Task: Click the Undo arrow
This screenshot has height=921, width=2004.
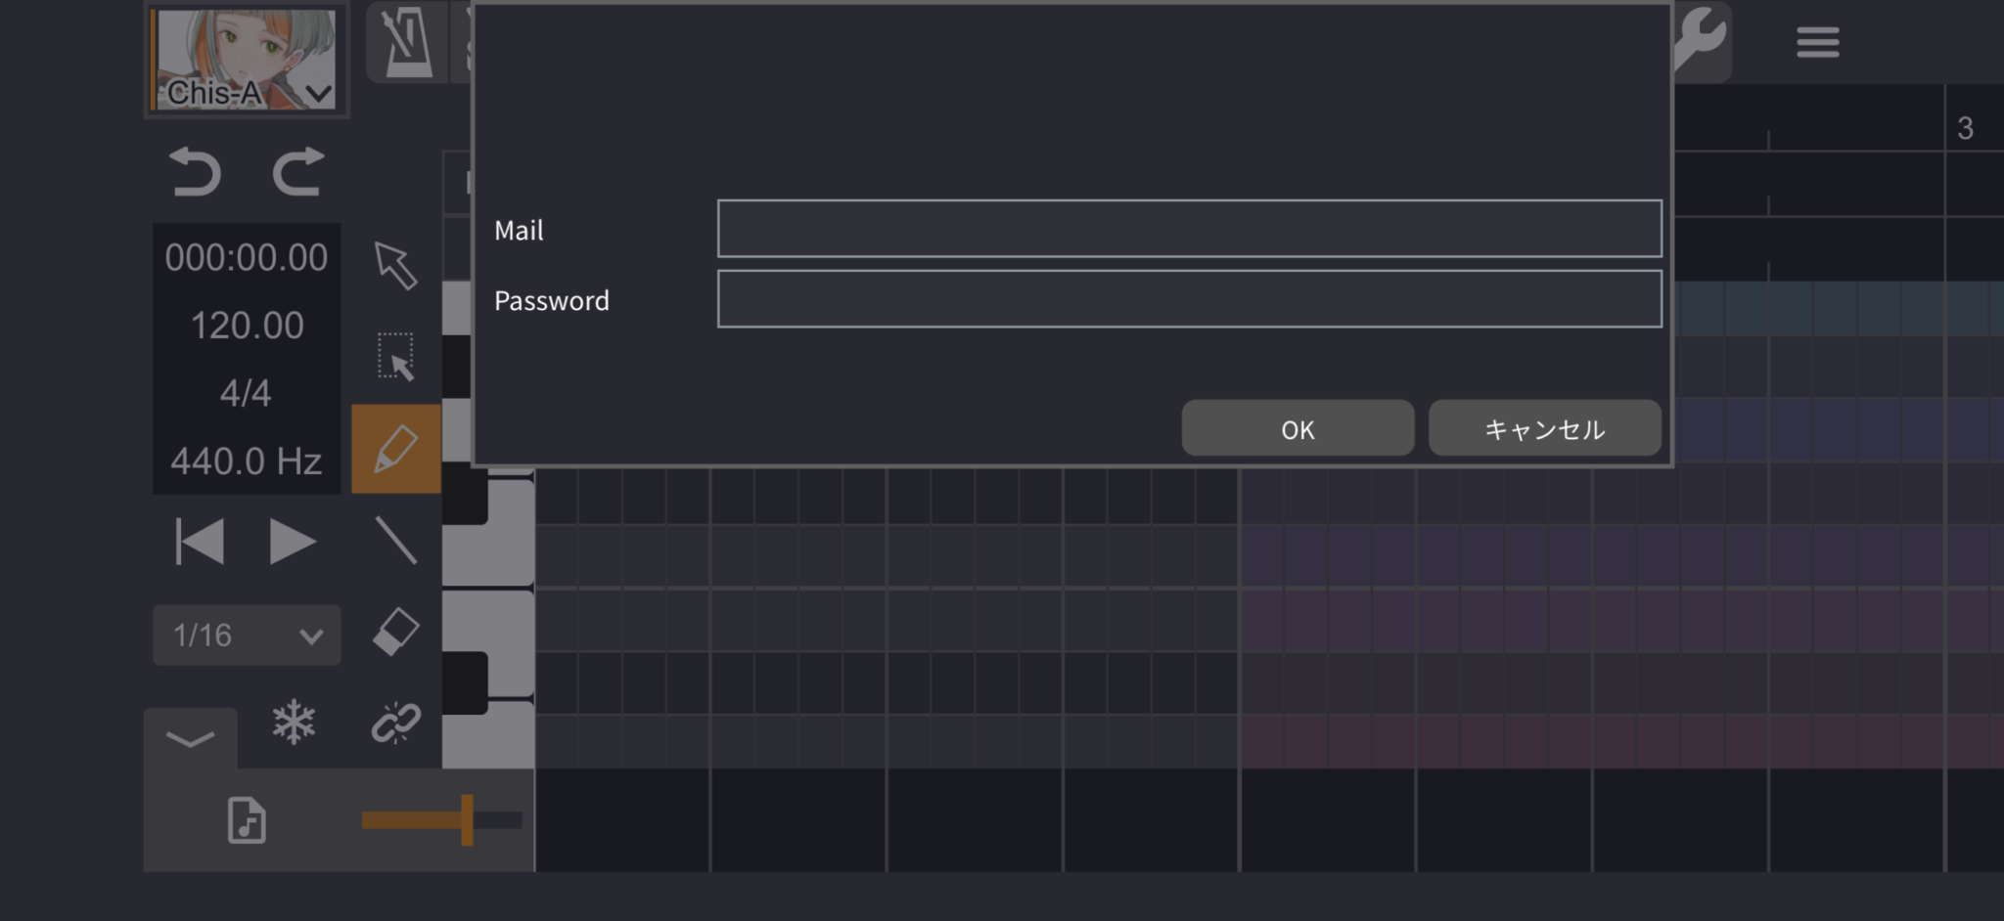Action: (194, 172)
